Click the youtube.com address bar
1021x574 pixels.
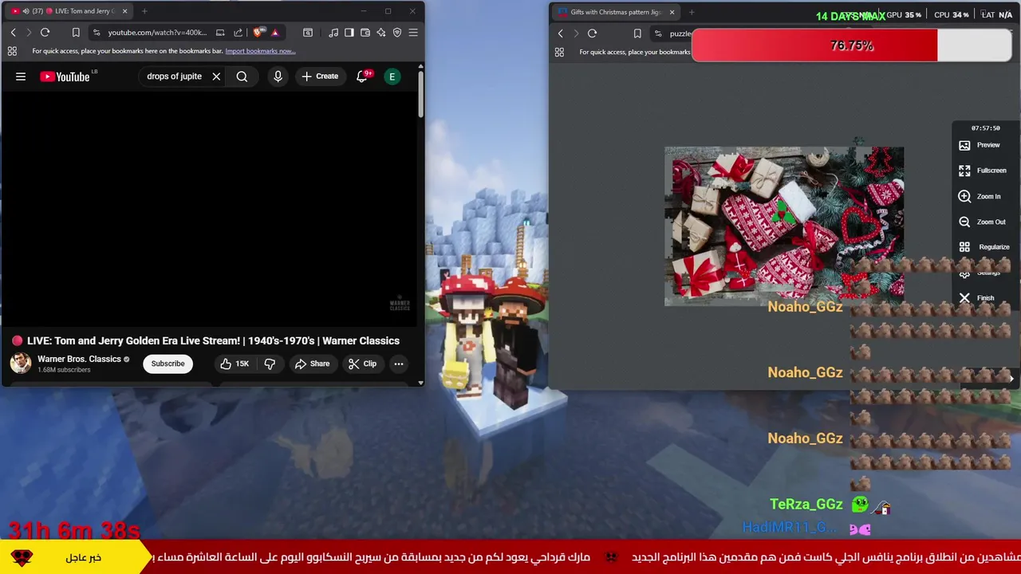tap(157, 33)
